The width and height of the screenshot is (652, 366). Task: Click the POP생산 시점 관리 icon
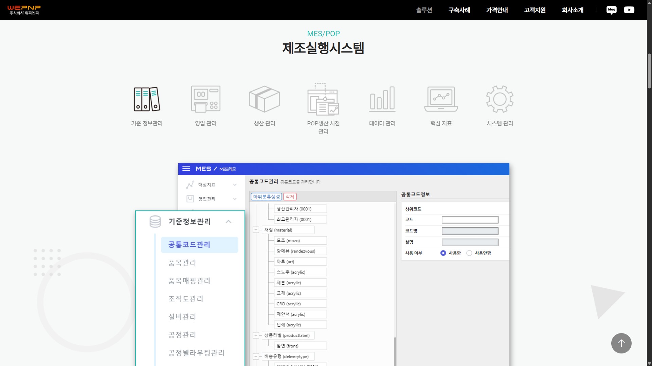pyautogui.click(x=323, y=99)
